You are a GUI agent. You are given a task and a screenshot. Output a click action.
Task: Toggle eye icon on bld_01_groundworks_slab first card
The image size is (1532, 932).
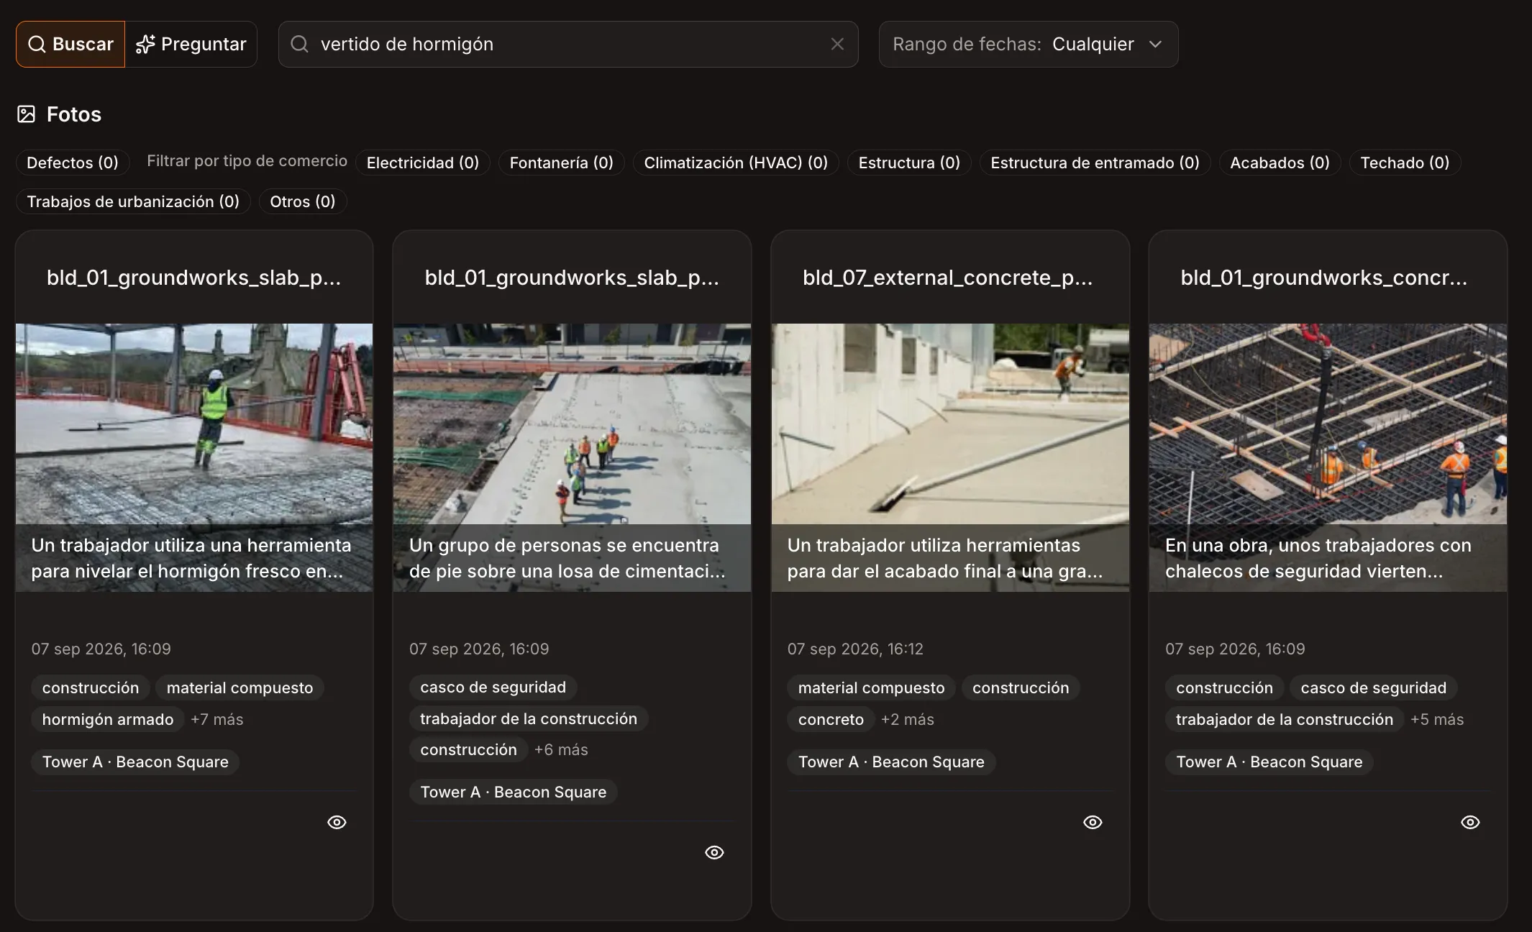(337, 822)
